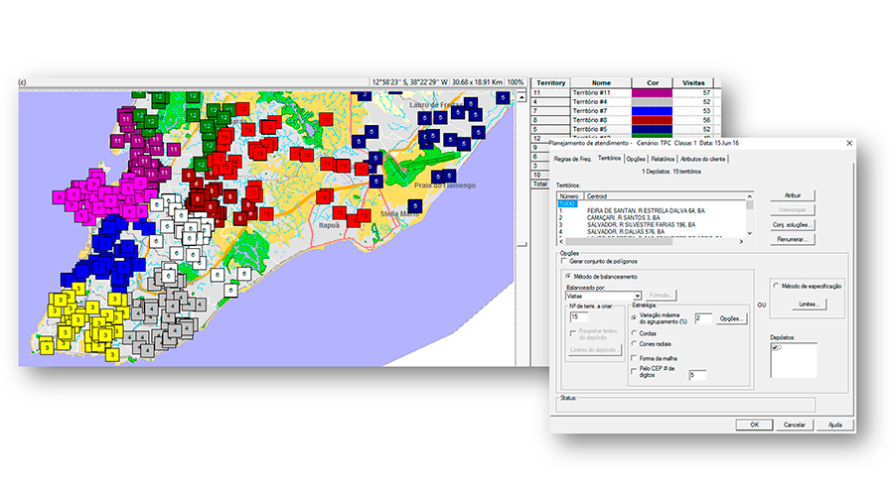Open the Balanceado por dropdown
This screenshot has height=496, width=894.
[x=637, y=295]
